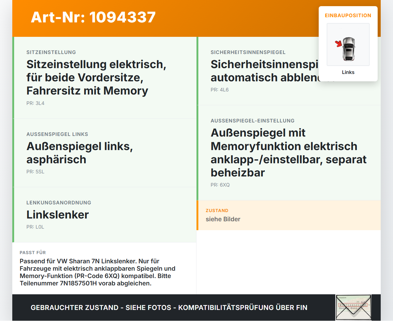Screen dimensions: 393x321
Task: Select the Sitzeinstellung elektrisch description text
Action: [96, 77]
